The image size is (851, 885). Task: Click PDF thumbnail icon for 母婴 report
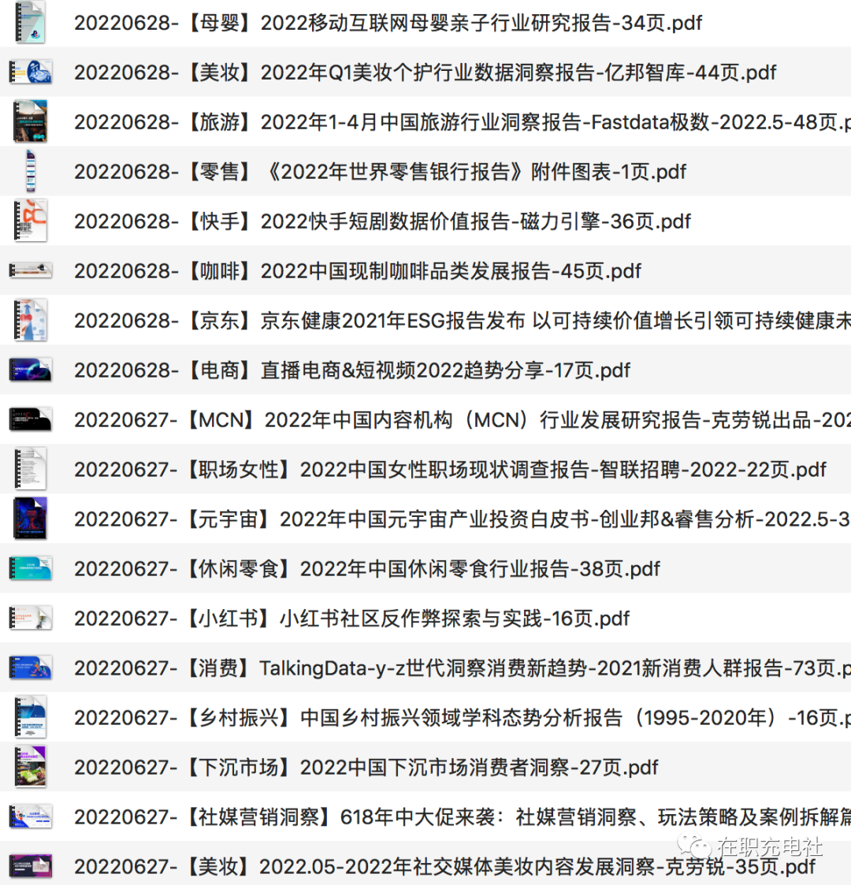pos(30,23)
